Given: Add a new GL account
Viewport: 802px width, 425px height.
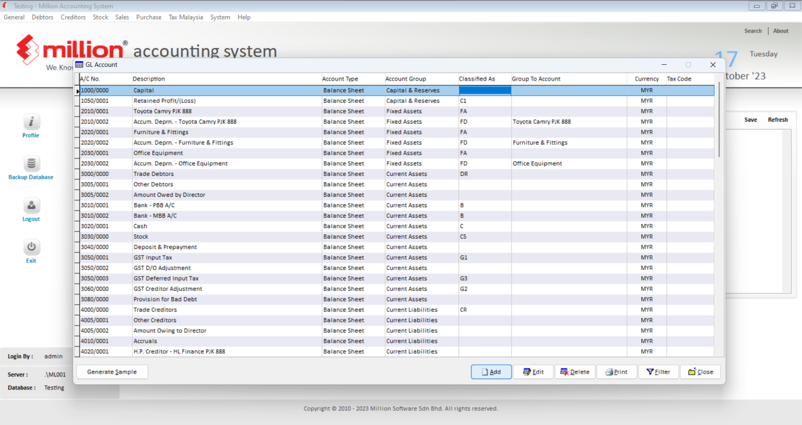Looking at the screenshot, I should click(491, 372).
